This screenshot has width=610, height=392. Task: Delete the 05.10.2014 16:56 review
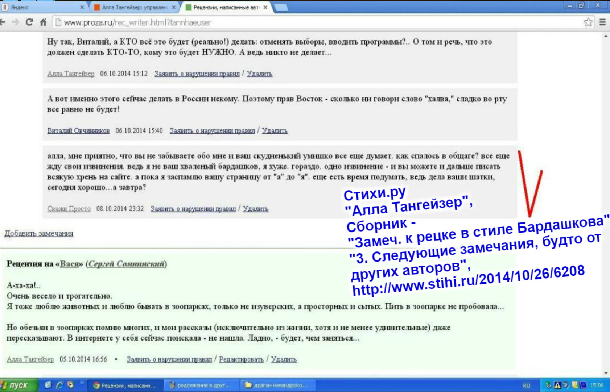pos(284,359)
